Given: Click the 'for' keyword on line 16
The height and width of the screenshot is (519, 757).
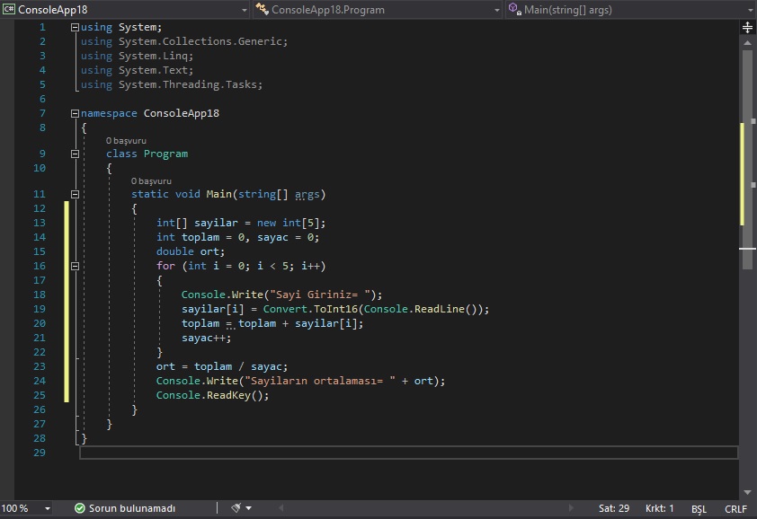Looking at the screenshot, I should [x=165, y=267].
